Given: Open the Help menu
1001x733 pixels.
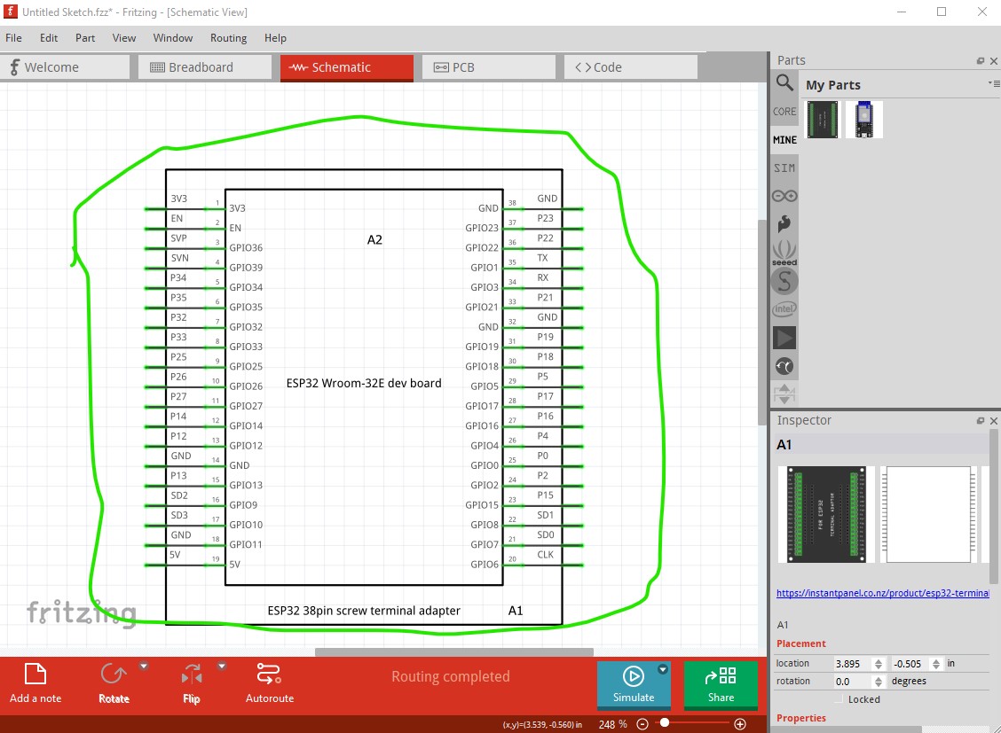Looking at the screenshot, I should 275,38.
